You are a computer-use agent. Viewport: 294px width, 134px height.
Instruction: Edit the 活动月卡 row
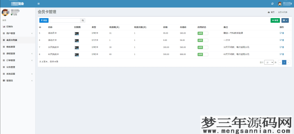pyautogui.click(x=281, y=33)
